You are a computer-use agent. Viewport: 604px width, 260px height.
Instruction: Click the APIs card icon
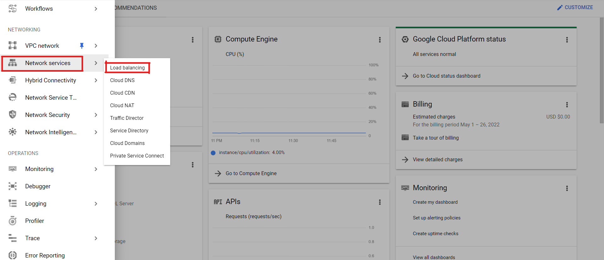click(218, 202)
